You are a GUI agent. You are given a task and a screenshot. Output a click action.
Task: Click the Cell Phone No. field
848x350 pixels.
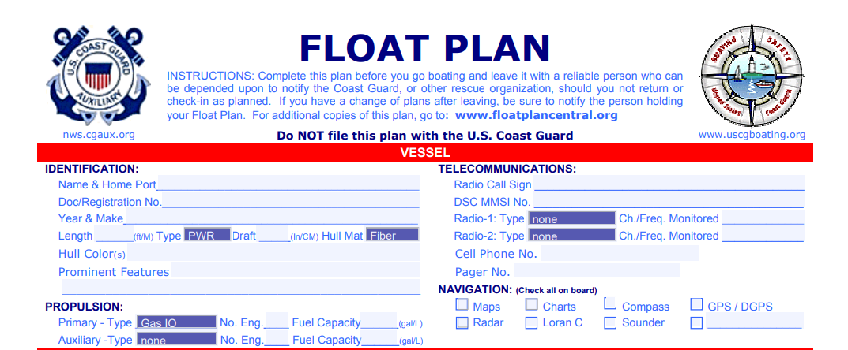[x=620, y=254]
